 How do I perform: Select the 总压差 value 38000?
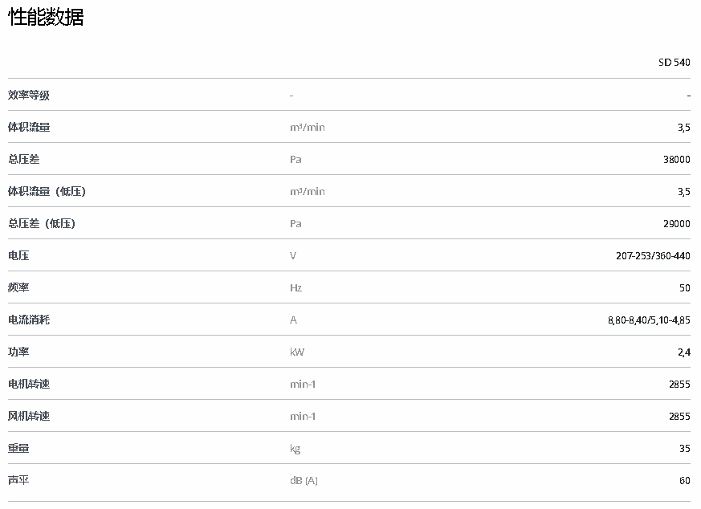(676, 160)
